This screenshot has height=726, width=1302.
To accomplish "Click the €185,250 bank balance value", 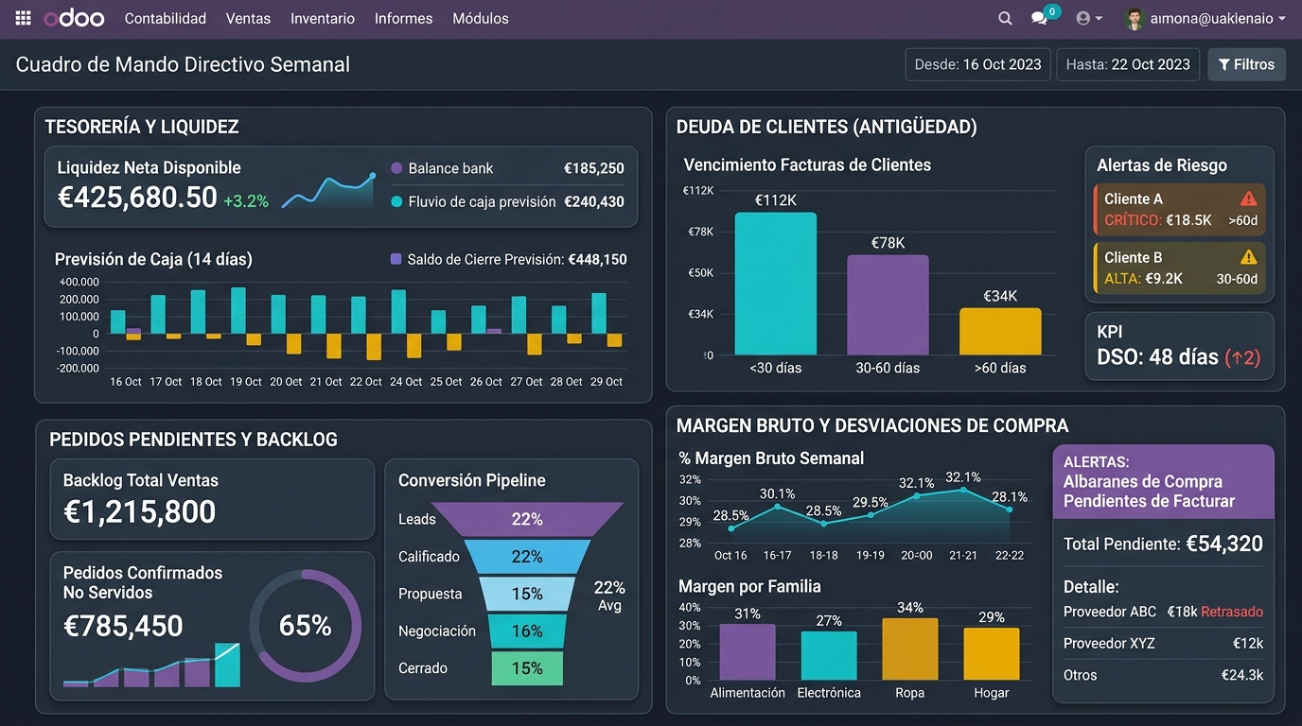I will click(594, 168).
